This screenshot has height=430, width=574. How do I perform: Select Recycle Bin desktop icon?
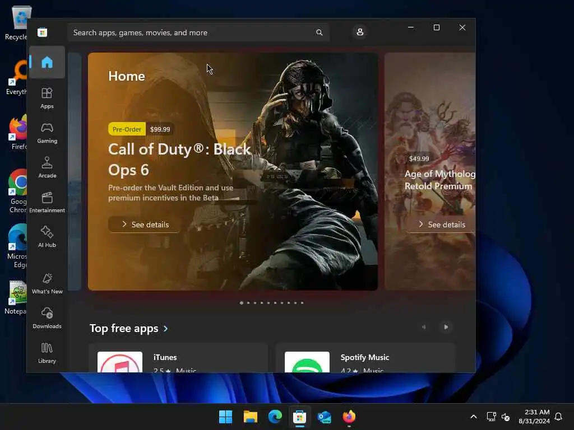16,22
